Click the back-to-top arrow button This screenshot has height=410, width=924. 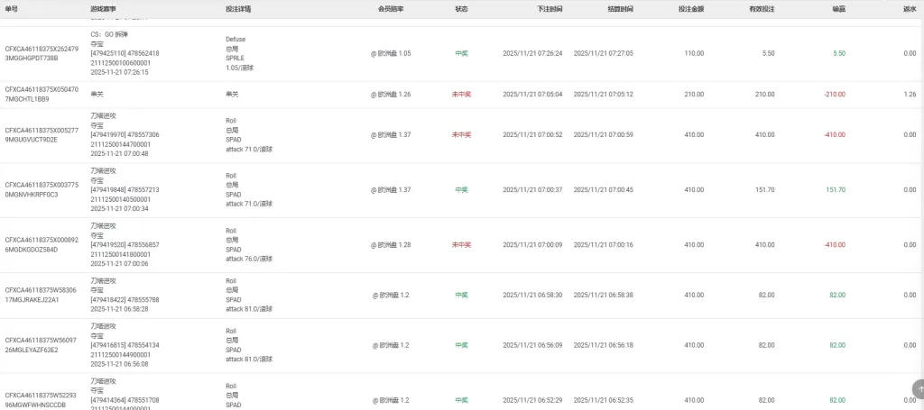click(919, 388)
